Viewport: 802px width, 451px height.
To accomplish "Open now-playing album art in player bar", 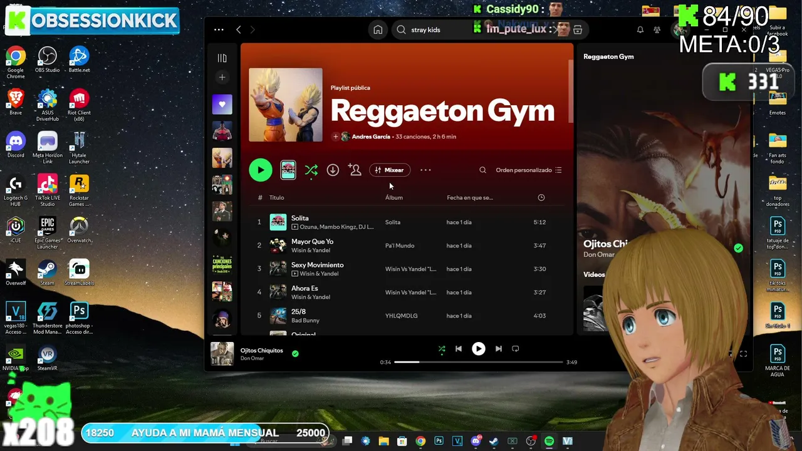I will (222, 354).
